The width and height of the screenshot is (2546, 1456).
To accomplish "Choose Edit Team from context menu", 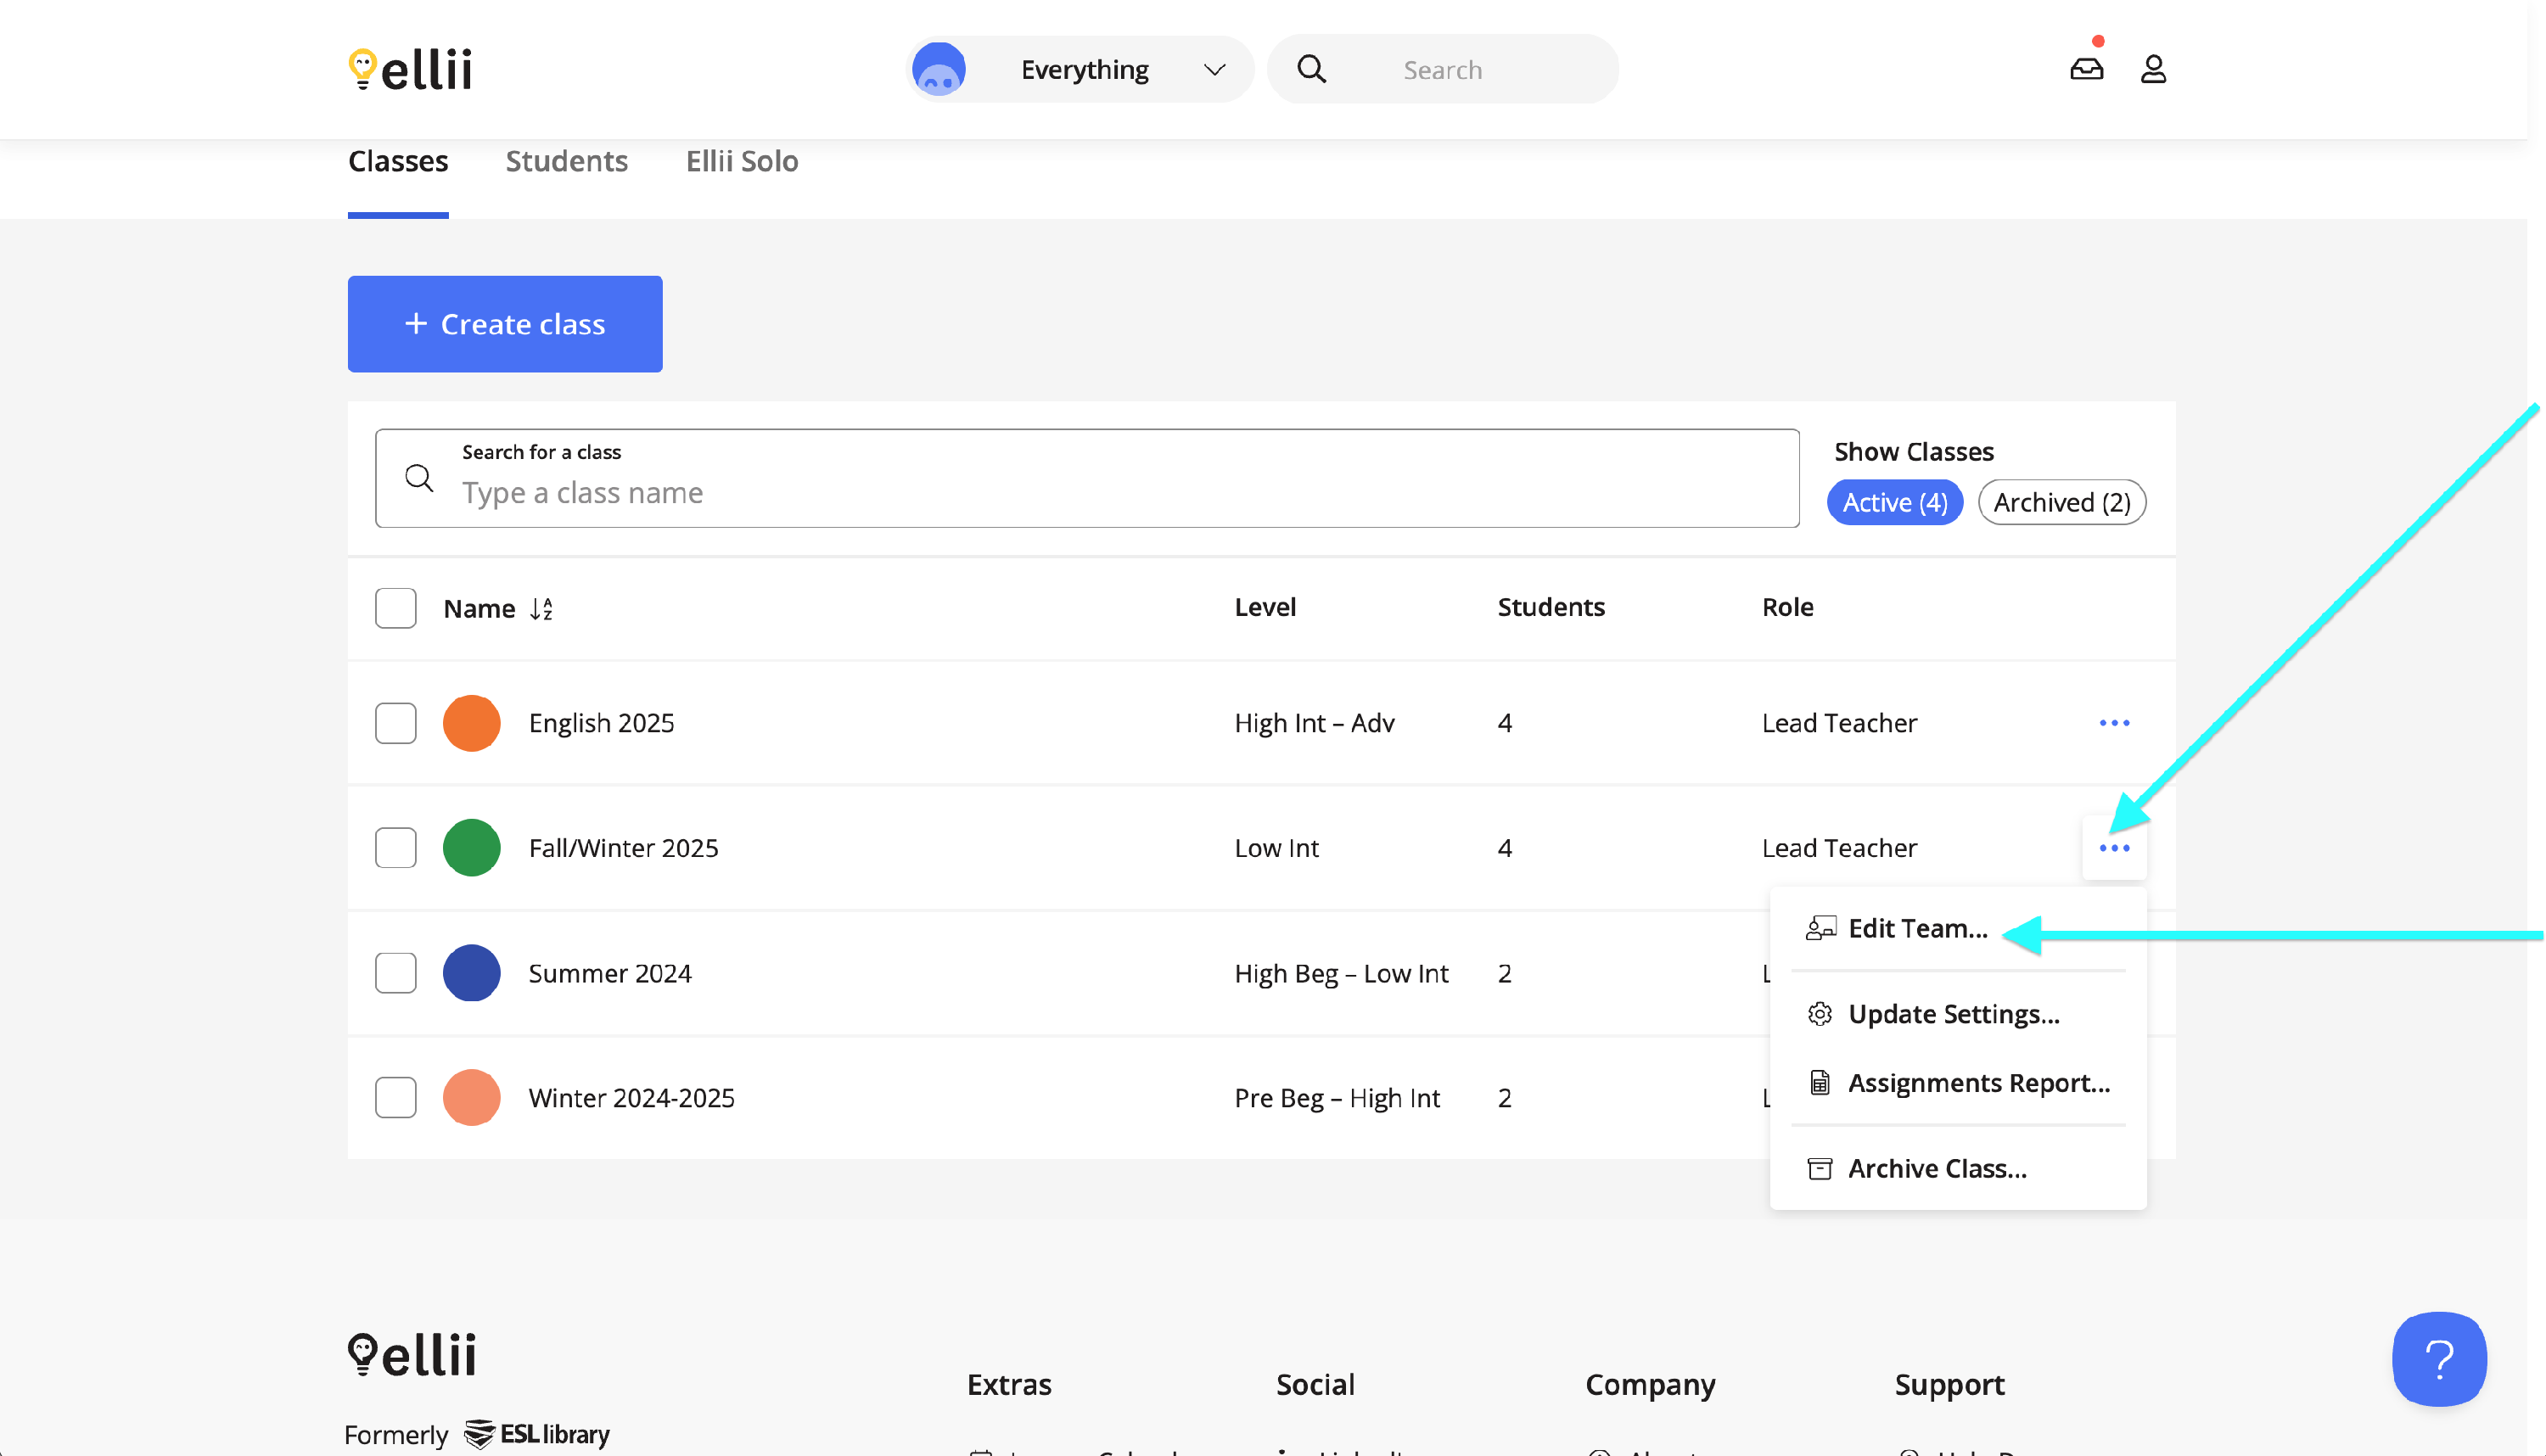I will tap(1916, 928).
